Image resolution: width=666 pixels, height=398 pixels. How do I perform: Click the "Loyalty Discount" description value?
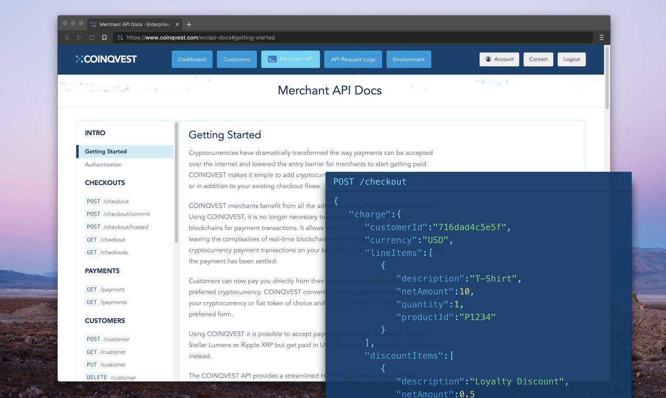tap(517, 381)
